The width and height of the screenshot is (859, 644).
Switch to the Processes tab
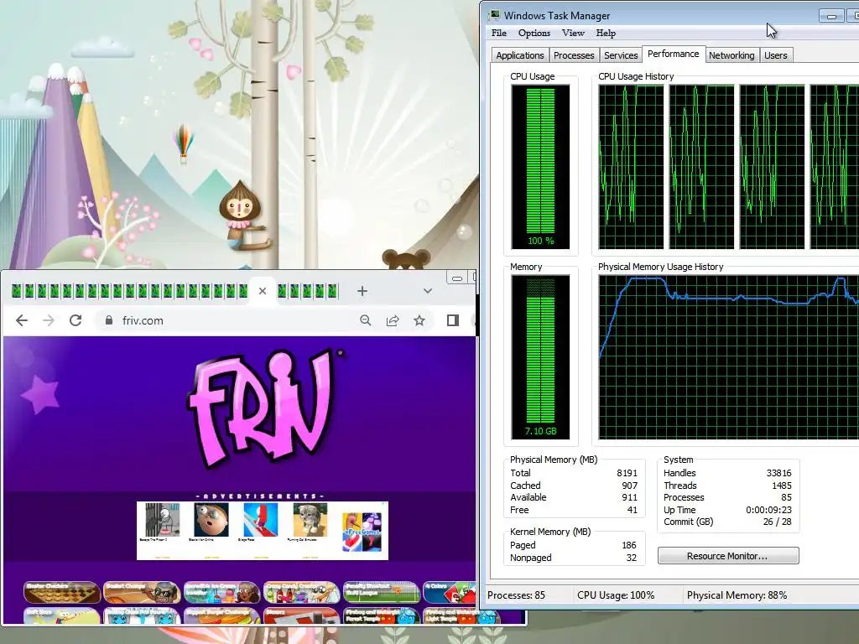coord(574,55)
